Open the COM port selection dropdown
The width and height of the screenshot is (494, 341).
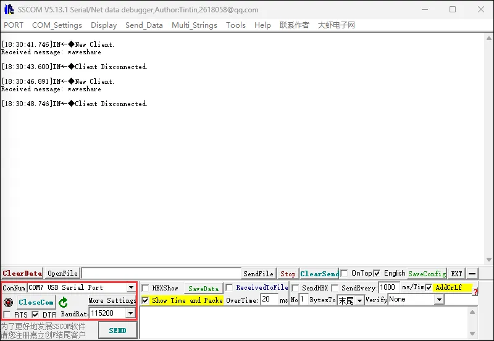(130, 287)
